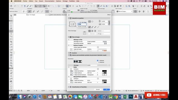Collapse the Géométrie et position panel
The height and width of the screenshot is (100, 178).
(69, 18)
